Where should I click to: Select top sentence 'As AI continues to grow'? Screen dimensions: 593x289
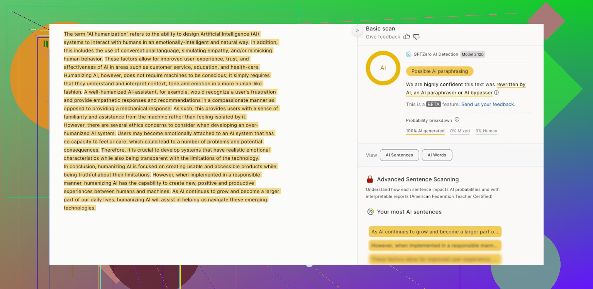tap(435, 232)
